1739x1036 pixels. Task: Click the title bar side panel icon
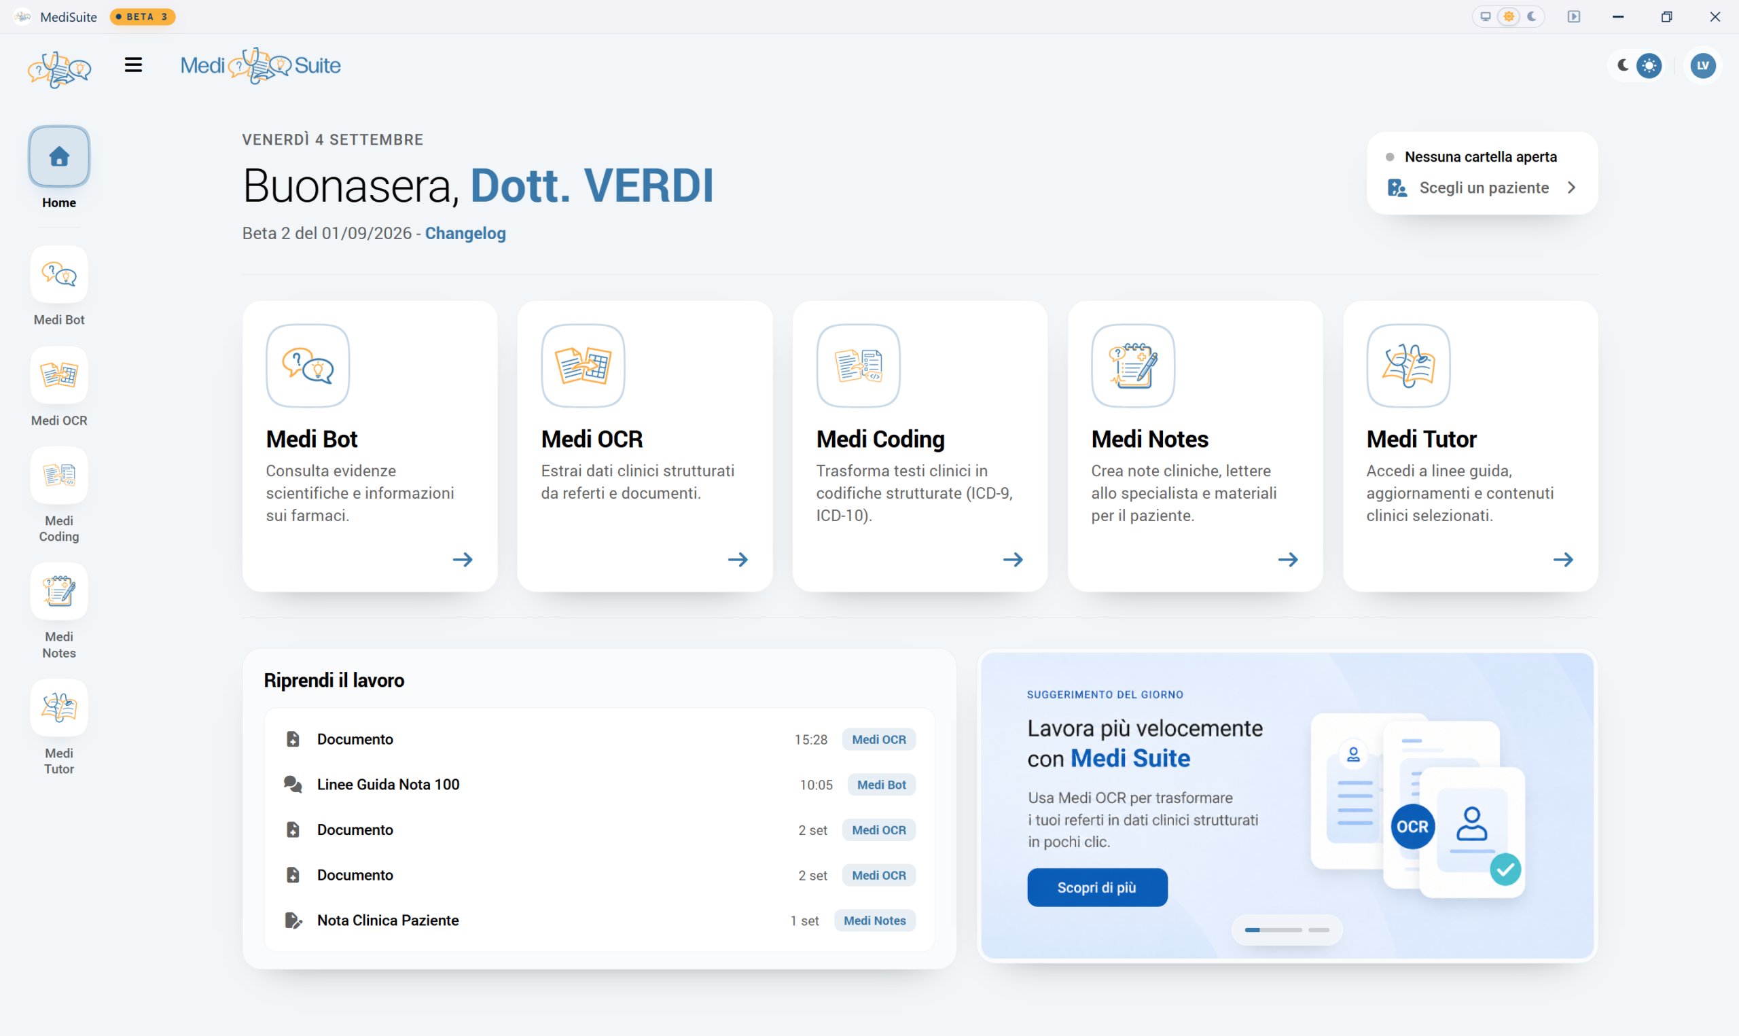(1574, 17)
